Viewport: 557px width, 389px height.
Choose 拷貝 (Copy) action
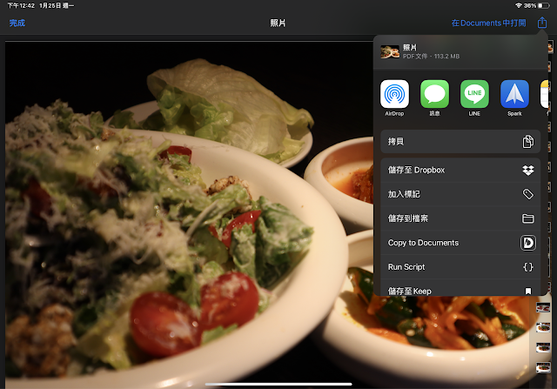point(460,141)
